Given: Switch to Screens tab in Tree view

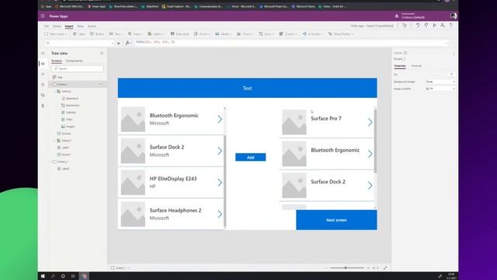Looking at the screenshot, I should (x=57, y=61).
